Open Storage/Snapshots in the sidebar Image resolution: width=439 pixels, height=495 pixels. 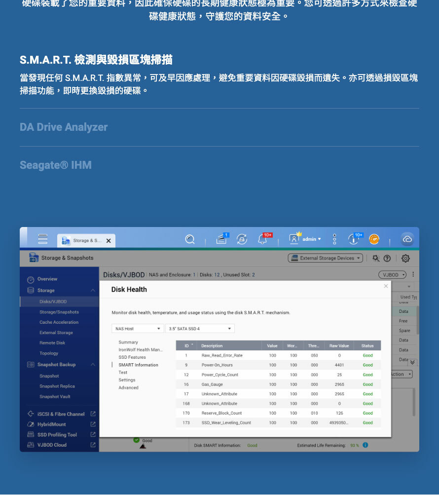pos(59,312)
